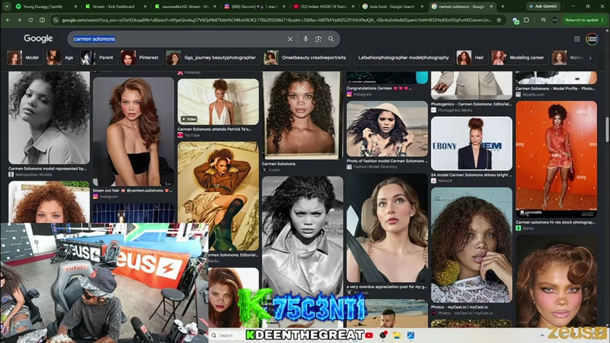Viewport: 610px width, 343px height.
Task: Focus the Chrome address bar
Action: click(276, 20)
